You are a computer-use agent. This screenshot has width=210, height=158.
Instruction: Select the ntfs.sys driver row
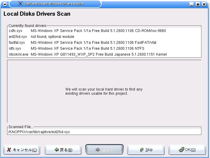point(104,49)
